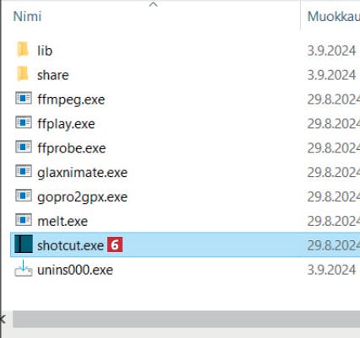Screen dimensions: 360x338
Task: Click the scrollbar left arrow
Action: click(x=3, y=319)
